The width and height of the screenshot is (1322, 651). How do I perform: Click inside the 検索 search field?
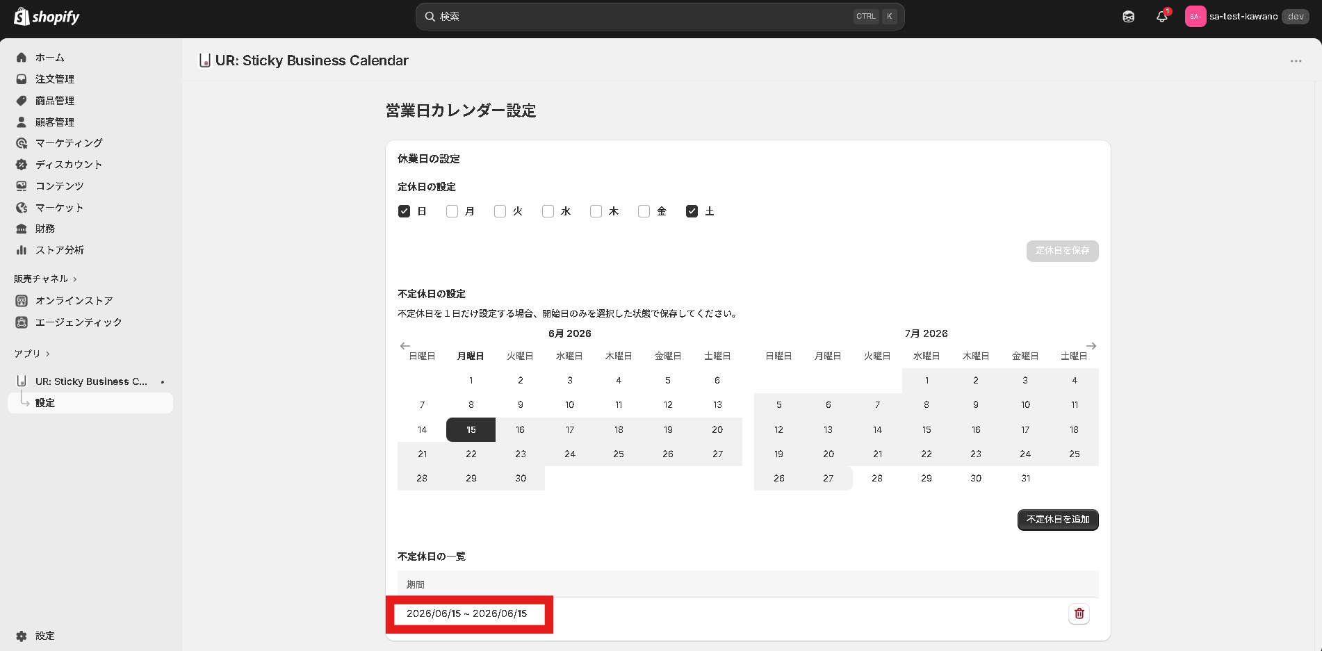[660, 17]
